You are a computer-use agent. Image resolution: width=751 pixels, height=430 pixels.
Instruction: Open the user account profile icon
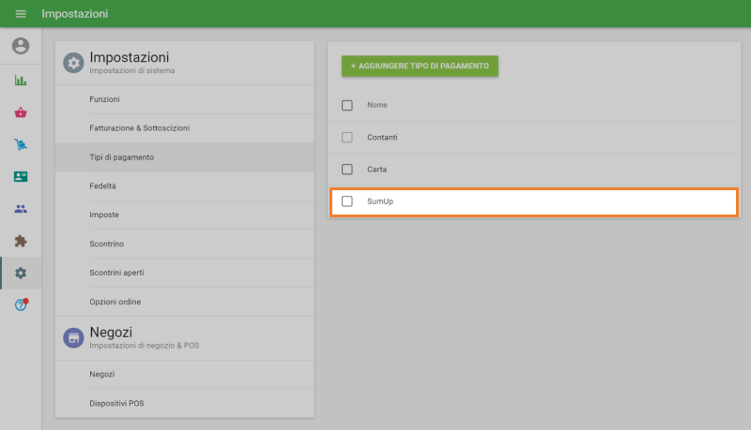click(21, 46)
